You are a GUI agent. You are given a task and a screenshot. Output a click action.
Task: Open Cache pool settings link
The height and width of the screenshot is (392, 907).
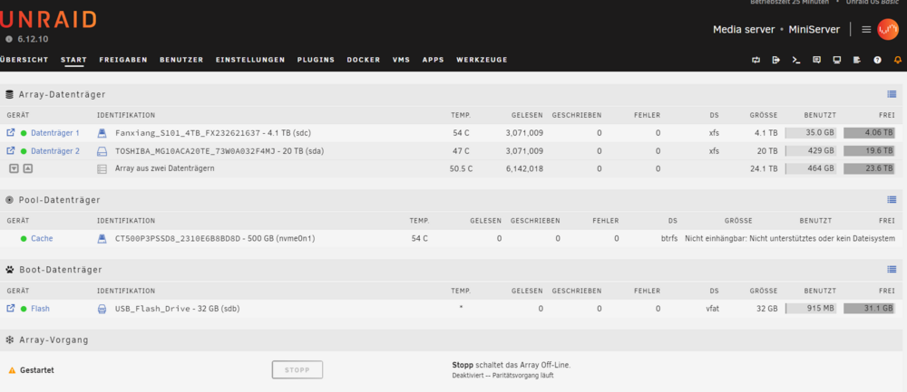pyautogui.click(x=42, y=238)
